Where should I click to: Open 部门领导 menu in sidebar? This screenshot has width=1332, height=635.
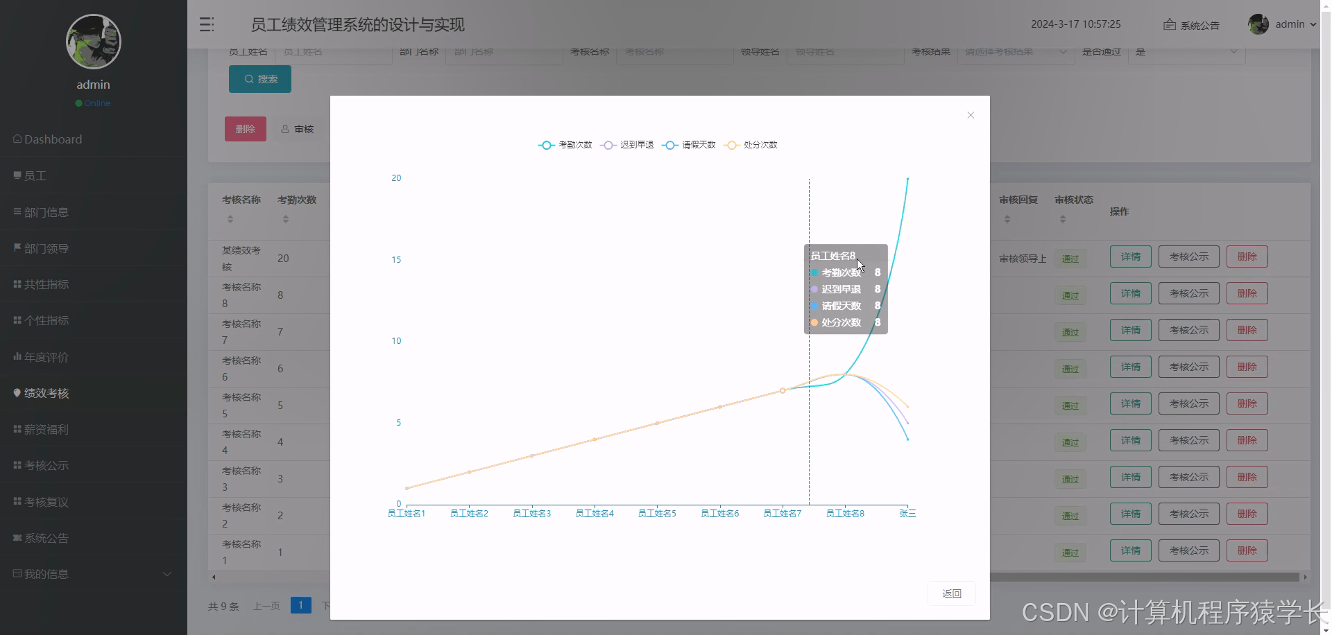pos(94,248)
